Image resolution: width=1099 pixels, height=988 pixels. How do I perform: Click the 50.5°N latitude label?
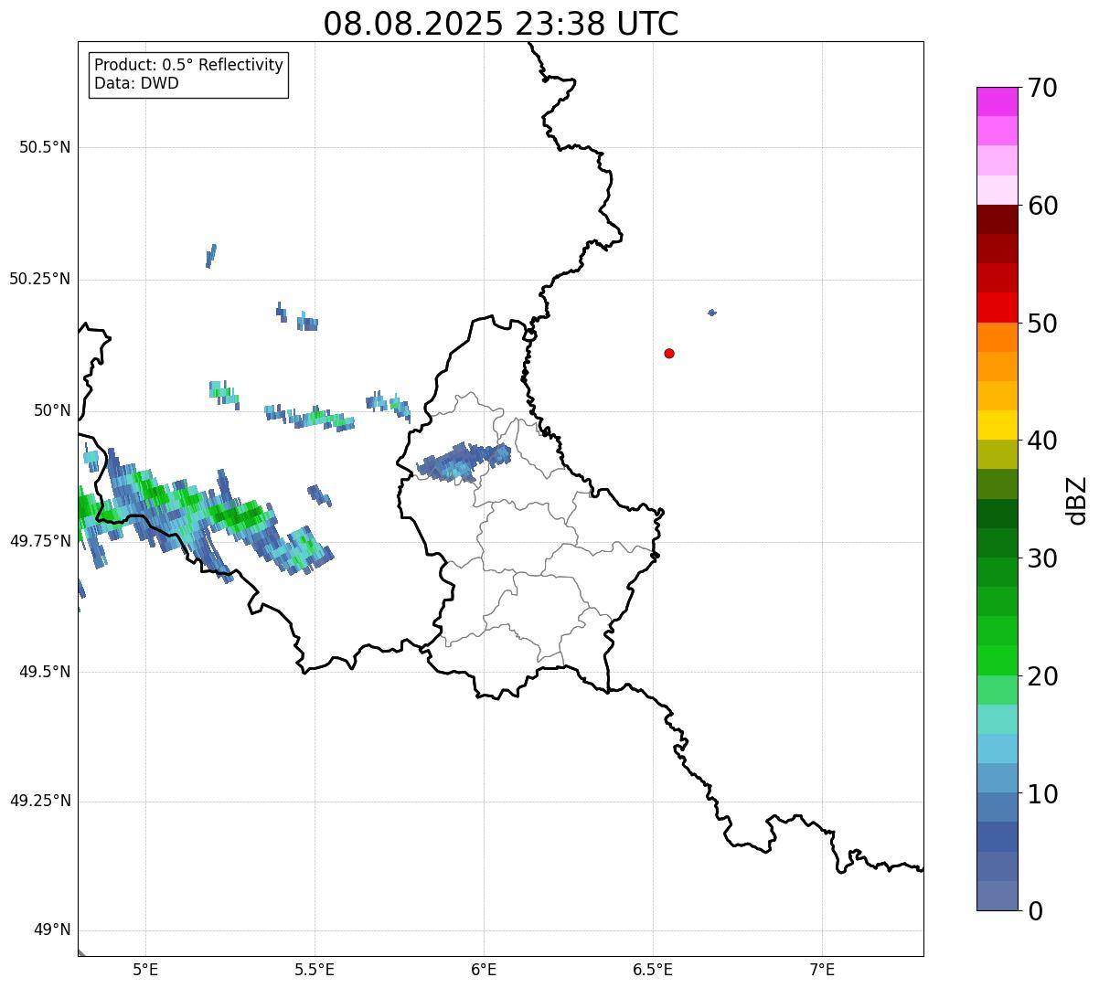click(x=45, y=147)
